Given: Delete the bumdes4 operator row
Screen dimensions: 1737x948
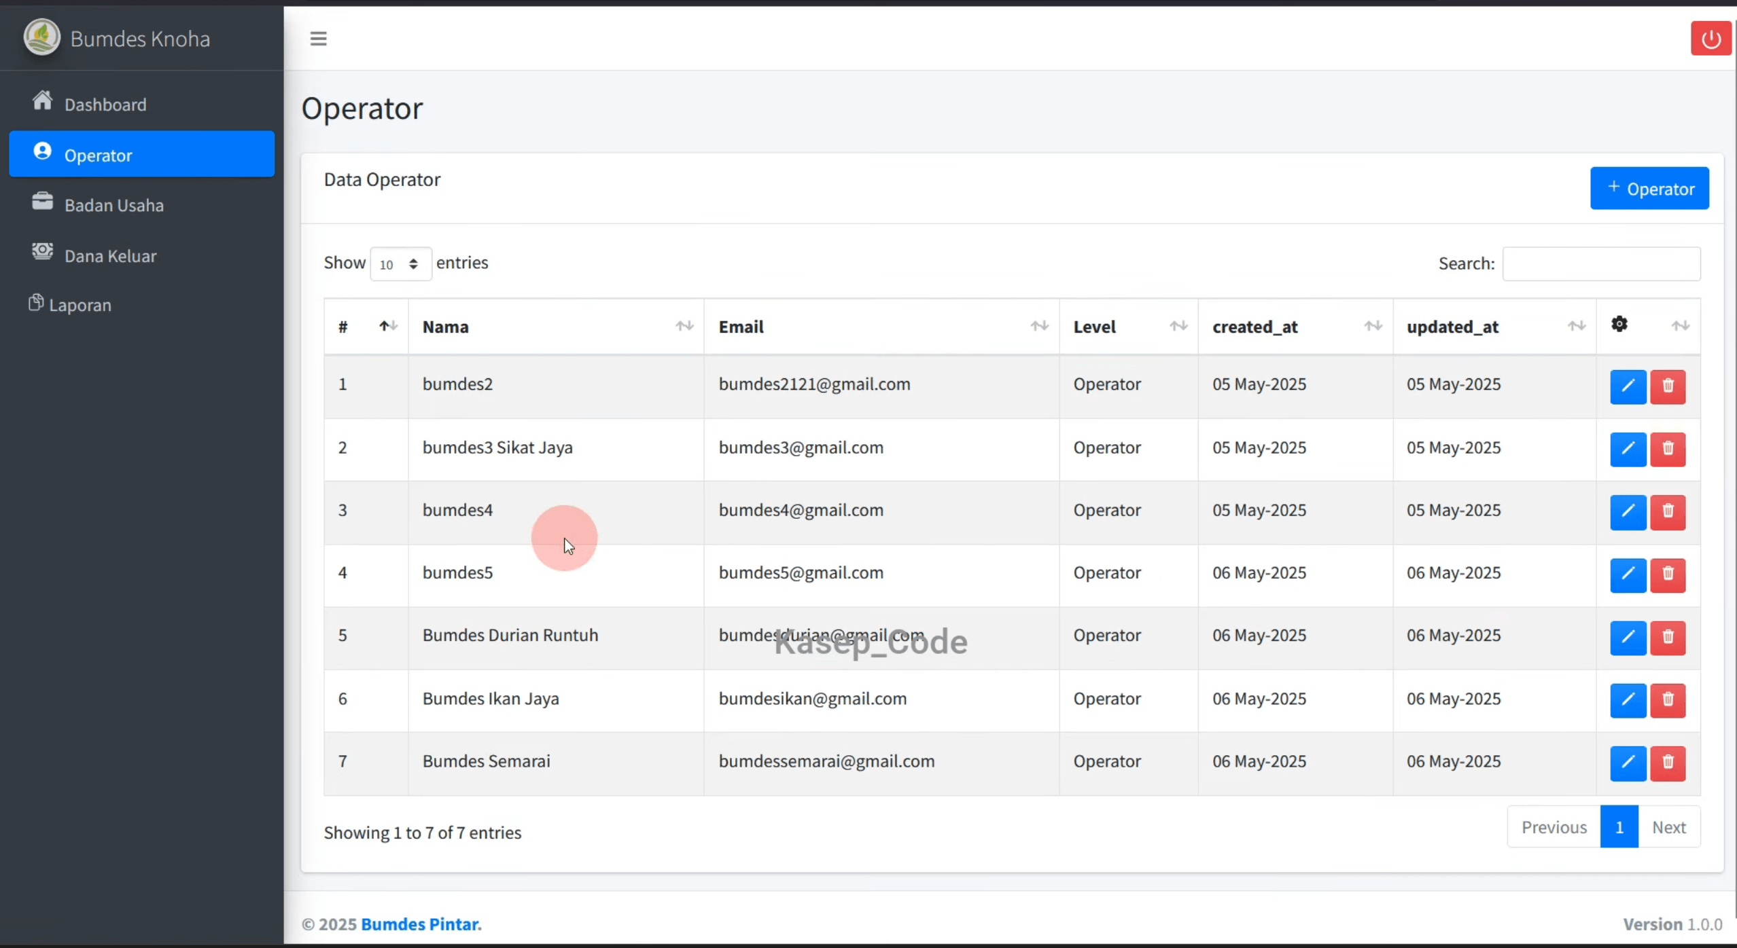Looking at the screenshot, I should click(1668, 512).
